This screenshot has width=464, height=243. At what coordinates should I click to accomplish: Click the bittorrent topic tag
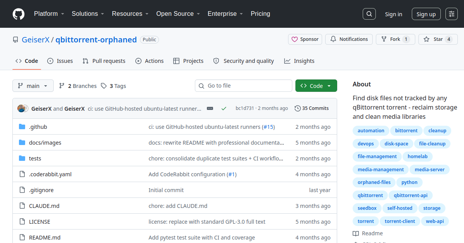[406, 131]
